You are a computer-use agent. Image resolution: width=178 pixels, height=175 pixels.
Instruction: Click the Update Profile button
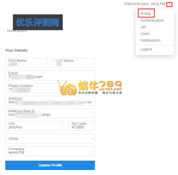coord(50,165)
